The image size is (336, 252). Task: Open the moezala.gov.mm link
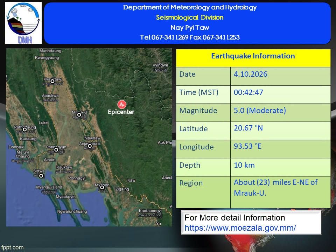[240, 227]
